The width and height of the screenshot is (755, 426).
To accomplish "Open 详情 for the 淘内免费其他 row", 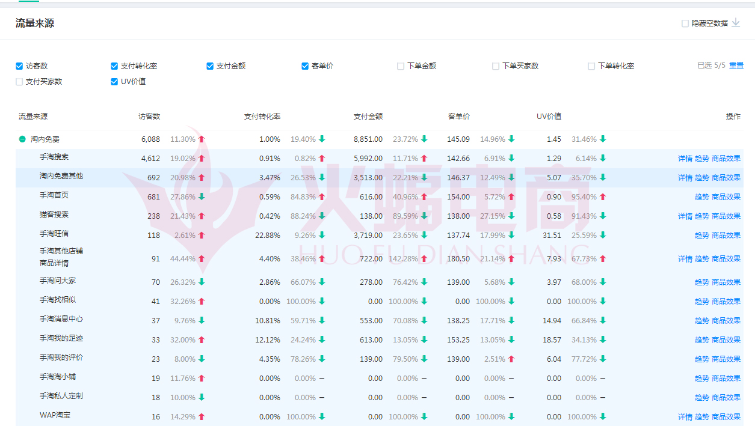I will (x=685, y=178).
